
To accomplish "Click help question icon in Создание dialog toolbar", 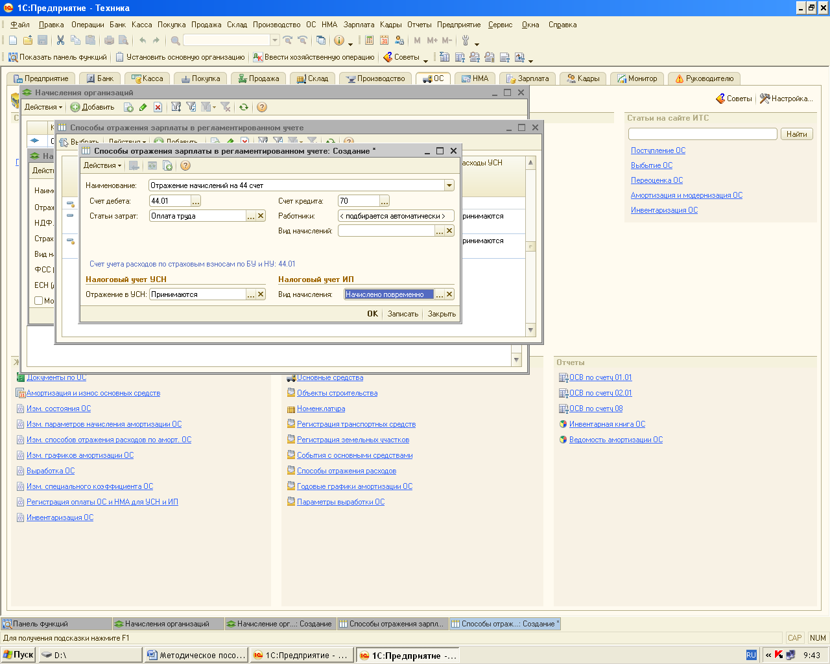I will click(x=185, y=165).
